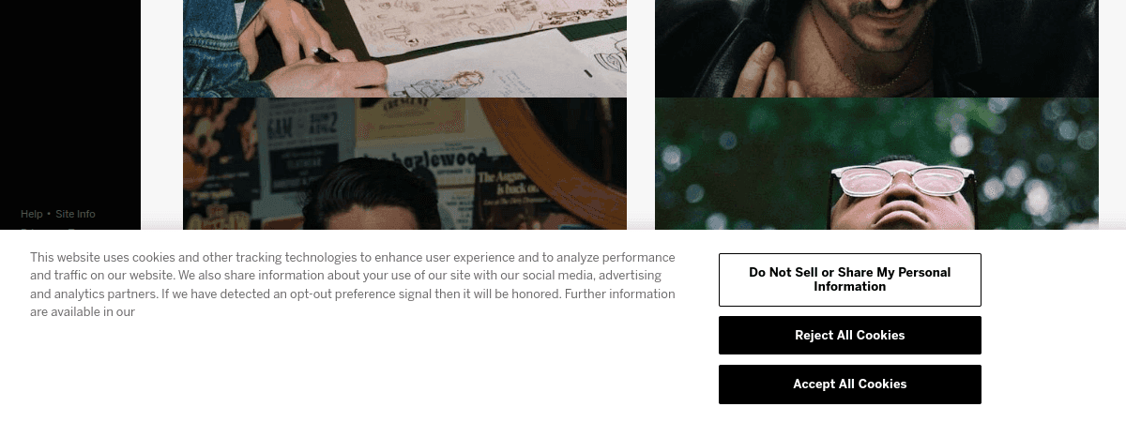Screen dimensions: 1126x422
Task: Click the black left sidebar panel
Action: (70, 114)
